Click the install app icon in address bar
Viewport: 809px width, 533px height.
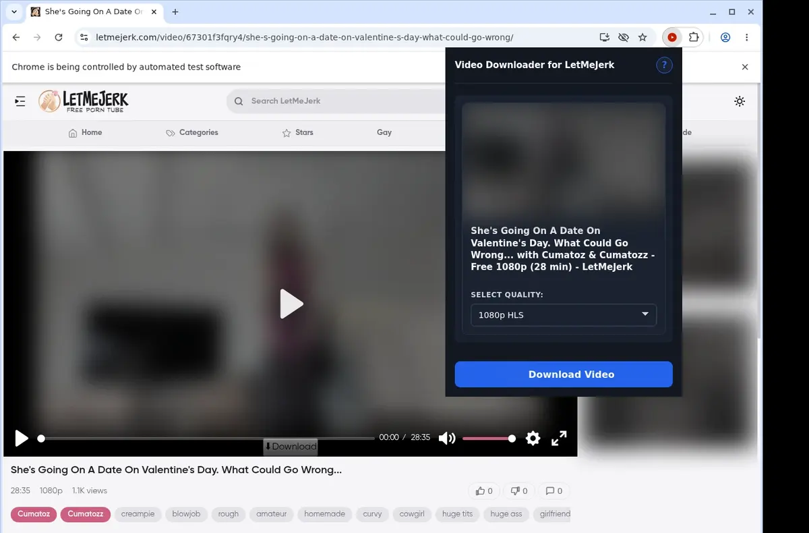604,38
